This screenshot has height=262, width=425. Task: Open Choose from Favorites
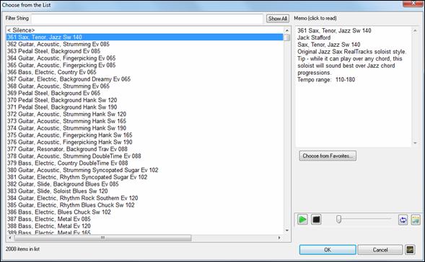click(328, 155)
